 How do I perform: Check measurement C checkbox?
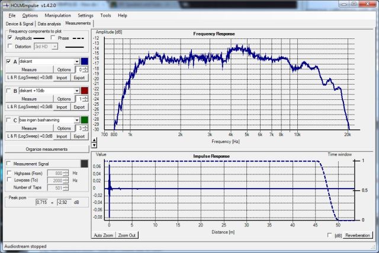[x=8, y=120]
